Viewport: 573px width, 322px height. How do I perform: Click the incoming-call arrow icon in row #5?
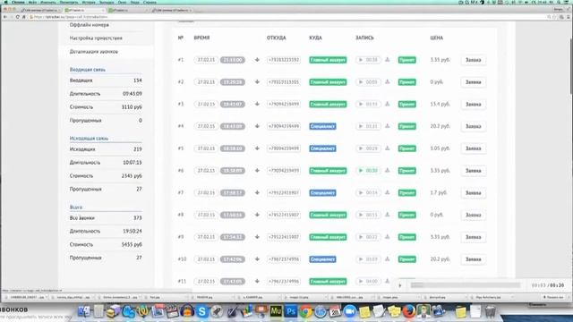pos(257,148)
